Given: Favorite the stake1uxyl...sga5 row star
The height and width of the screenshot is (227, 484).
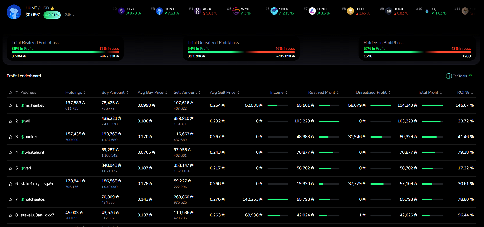Looking at the screenshot, I should [x=10, y=184].
